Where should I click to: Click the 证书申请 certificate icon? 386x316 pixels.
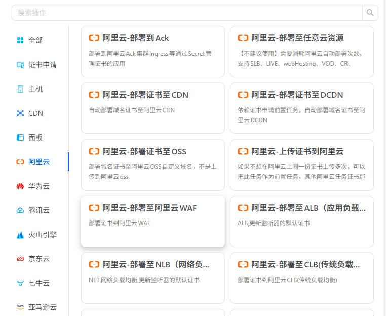click(x=20, y=65)
